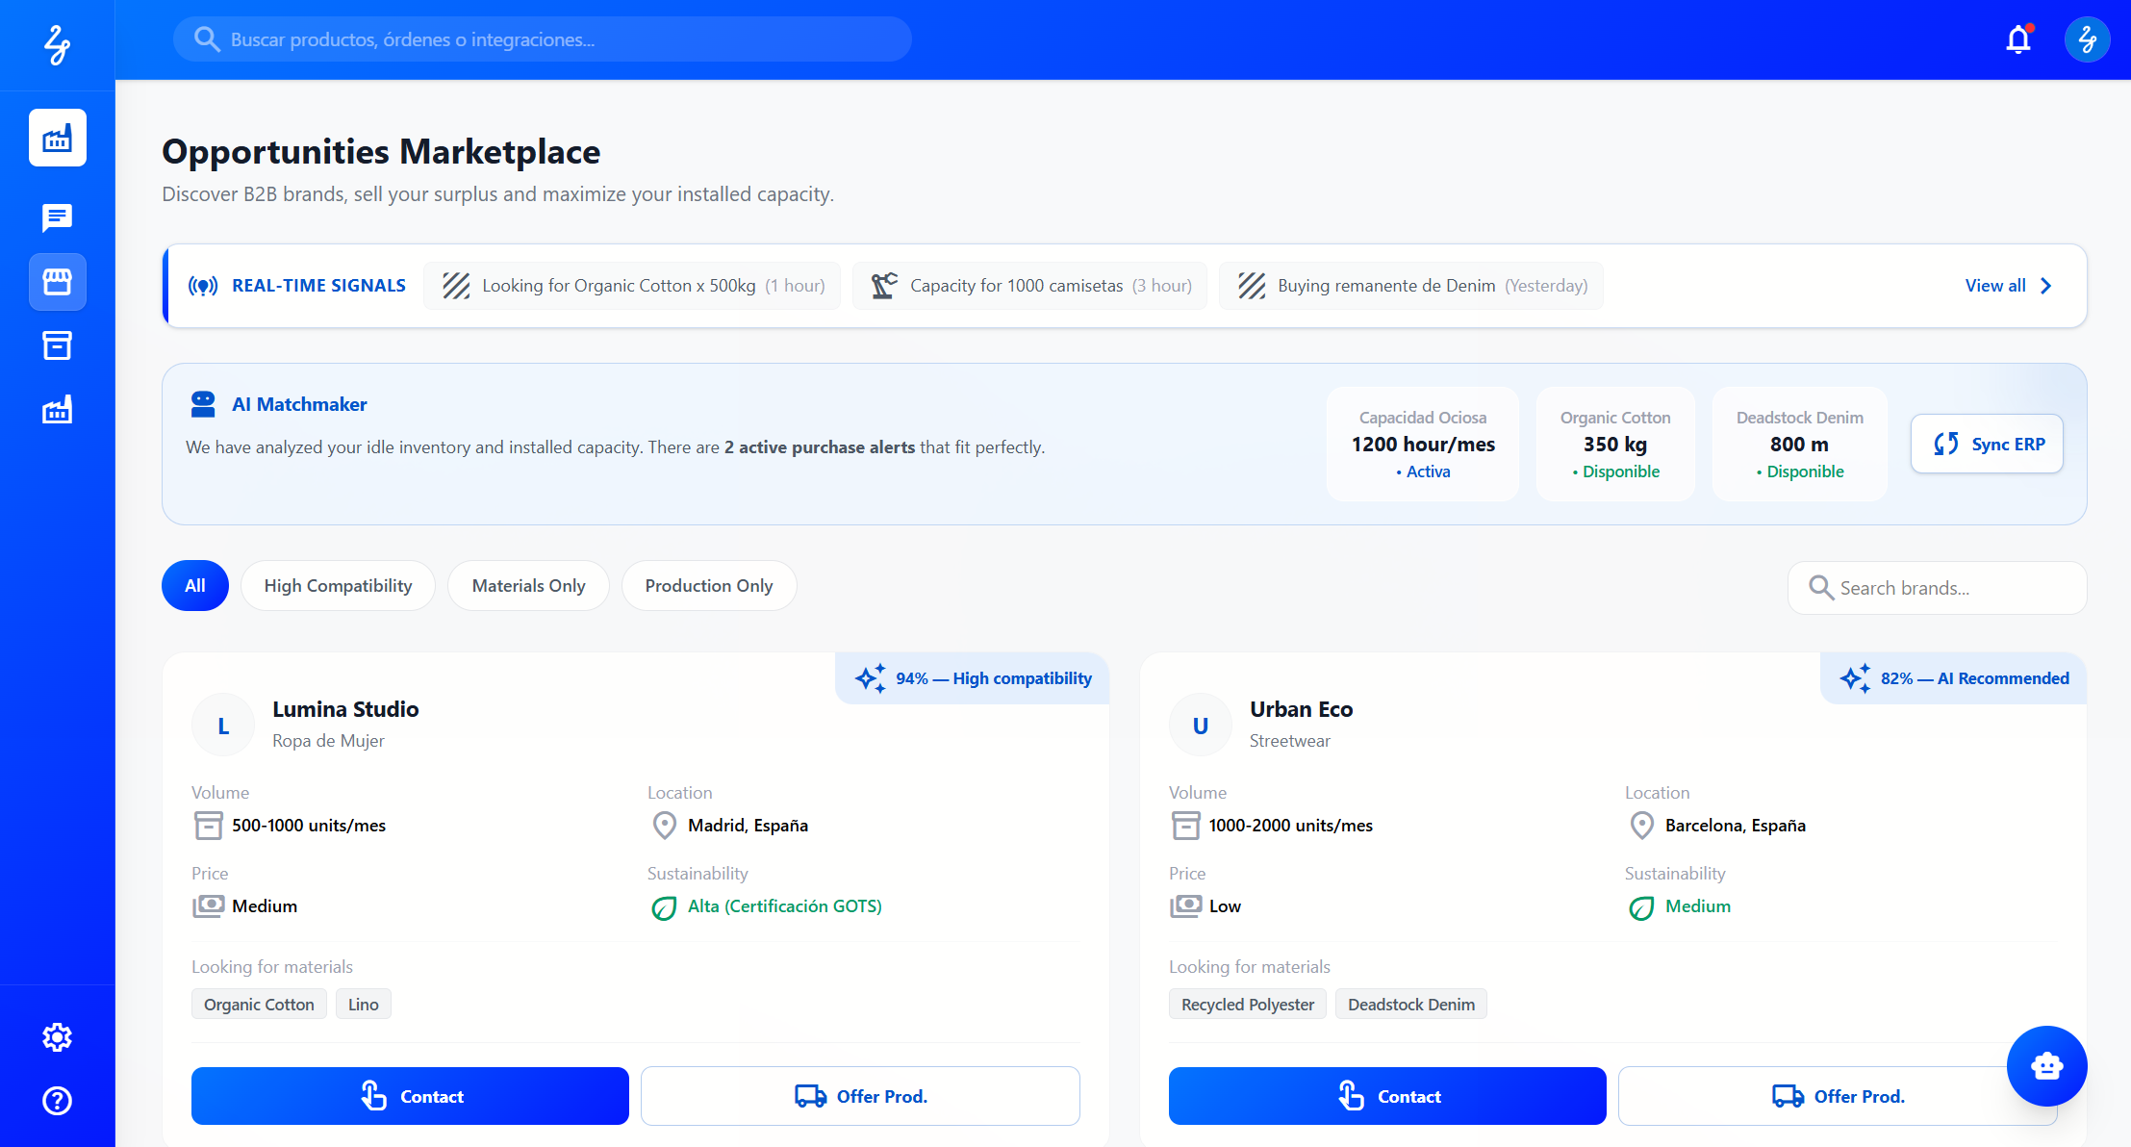The height and width of the screenshot is (1147, 2131).
Task: Select the All filter tab
Action: [195, 586]
